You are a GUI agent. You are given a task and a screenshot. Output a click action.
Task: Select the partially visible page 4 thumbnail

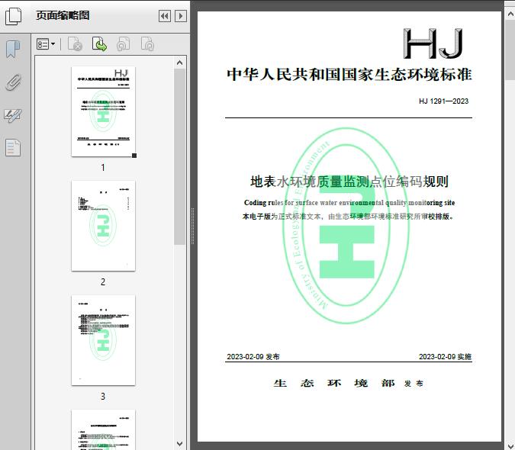103,429
